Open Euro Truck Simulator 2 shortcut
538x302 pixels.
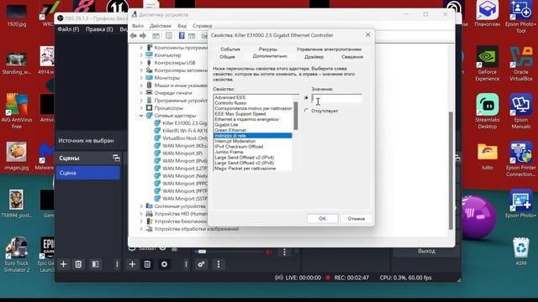click(x=17, y=255)
